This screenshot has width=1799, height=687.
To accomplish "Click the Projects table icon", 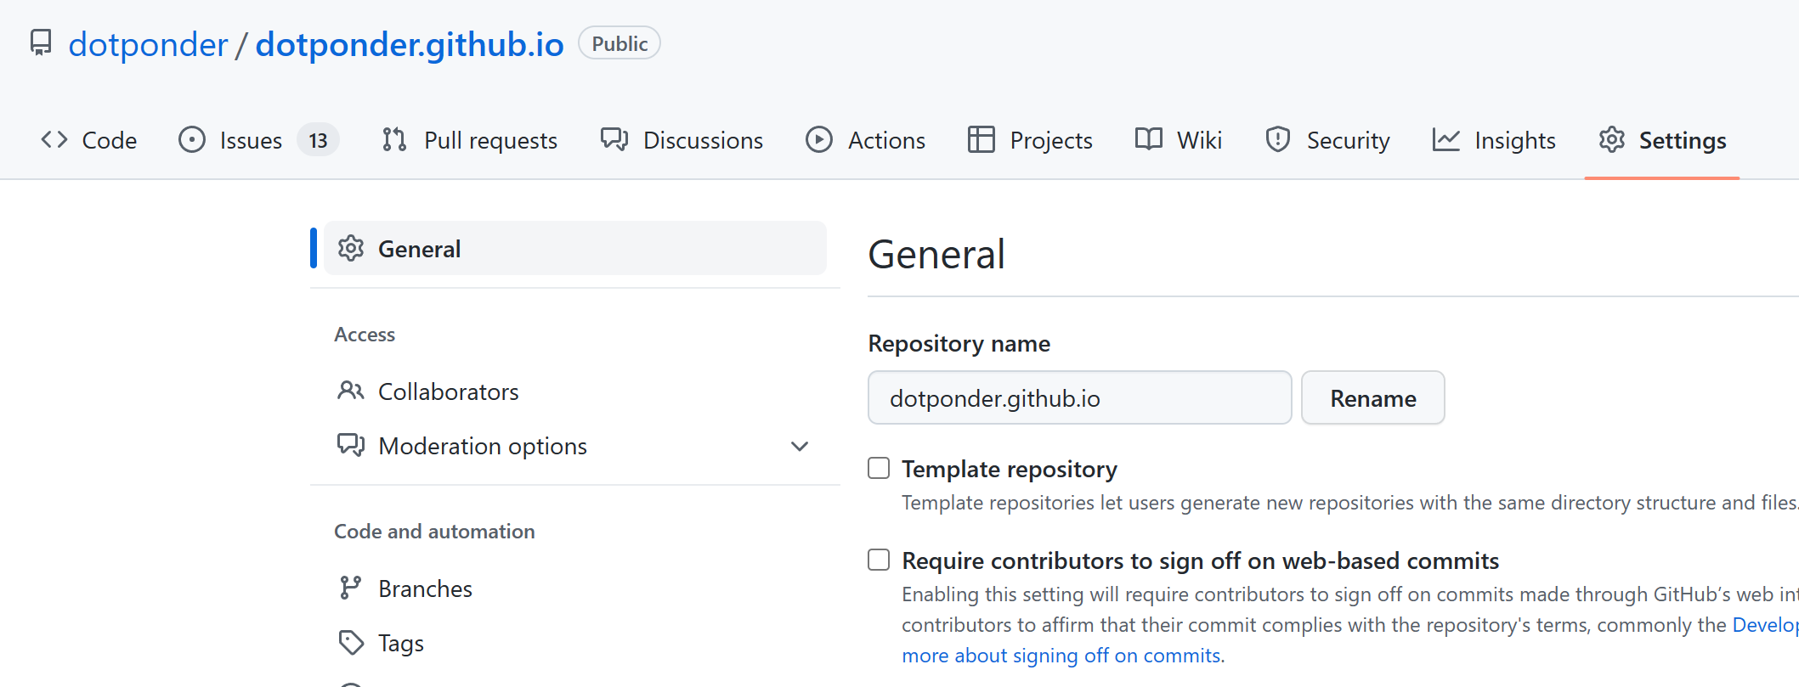I will (x=981, y=139).
